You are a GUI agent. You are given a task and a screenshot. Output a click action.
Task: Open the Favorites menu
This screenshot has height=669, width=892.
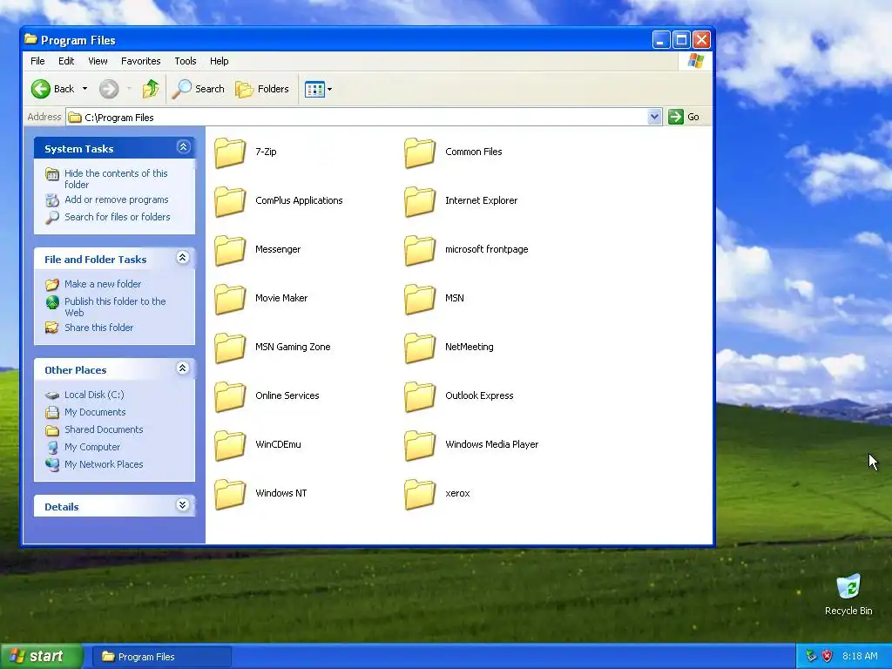click(140, 61)
